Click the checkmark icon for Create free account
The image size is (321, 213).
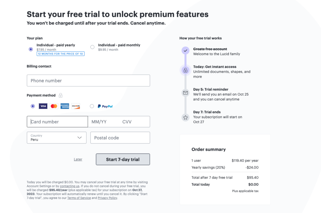pyautogui.click(x=186, y=50)
